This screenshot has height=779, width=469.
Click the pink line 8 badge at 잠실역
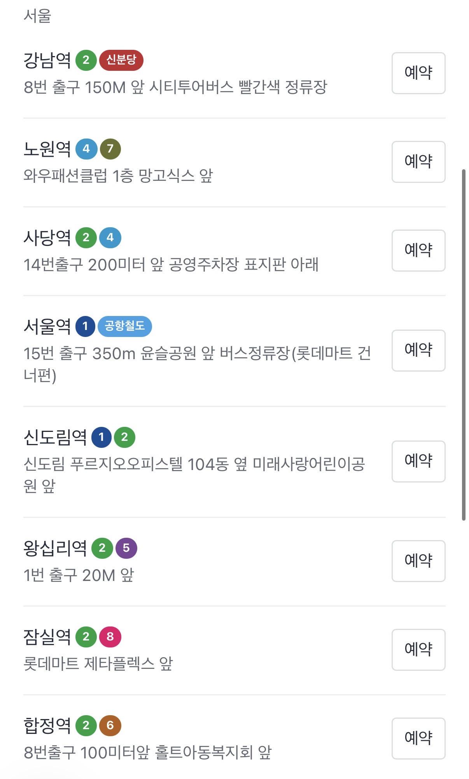tap(110, 637)
